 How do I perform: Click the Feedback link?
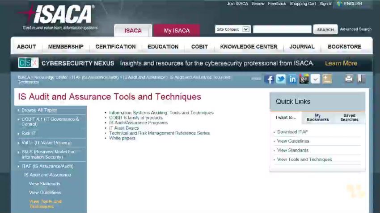point(277,4)
